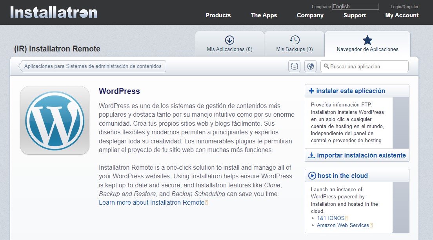
Task: Click importar instalación existente
Action: (x=361, y=155)
